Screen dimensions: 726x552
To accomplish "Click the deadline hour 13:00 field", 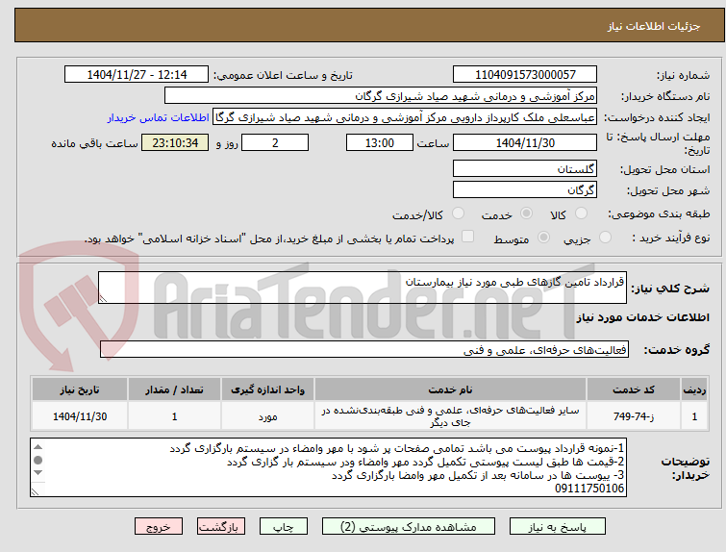I will click(x=380, y=142).
